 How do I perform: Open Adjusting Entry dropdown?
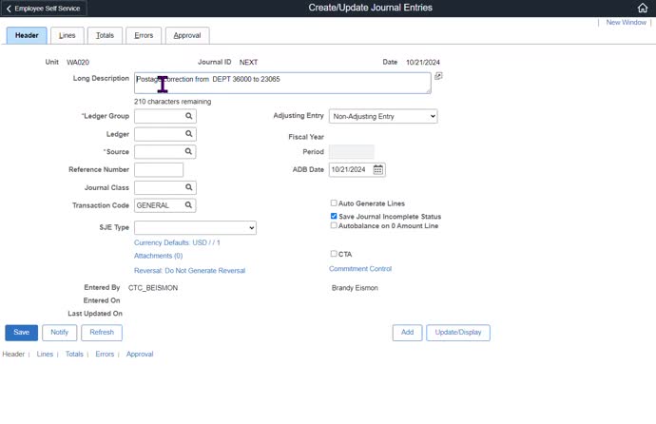(383, 116)
